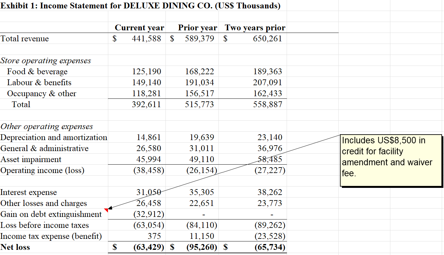The width and height of the screenshot is (444, 255).
Task: Select the Gain on debt extinguishment cell
Action: tap(51, 214)
